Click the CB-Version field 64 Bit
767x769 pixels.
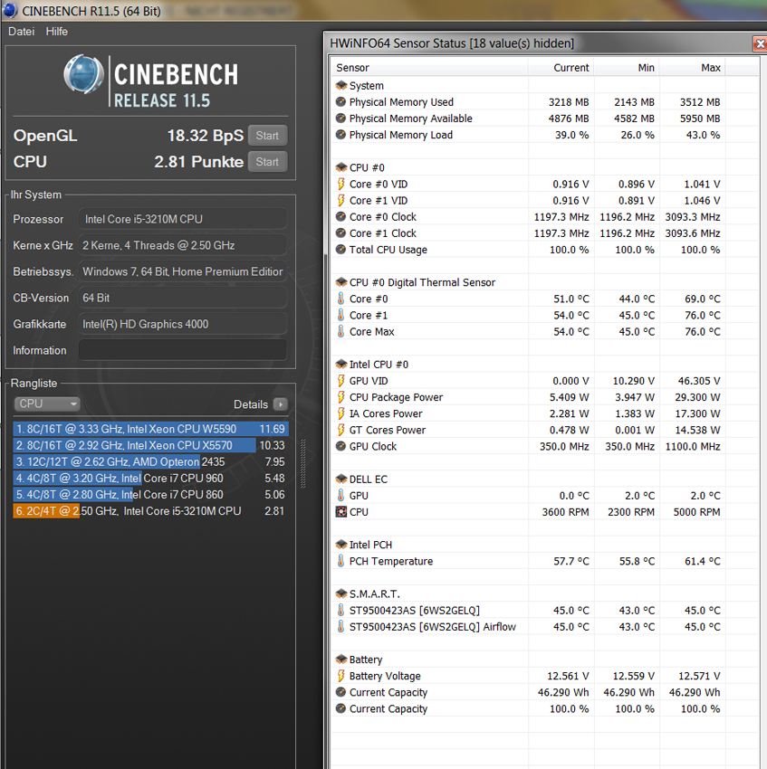(x=183, y=298)
